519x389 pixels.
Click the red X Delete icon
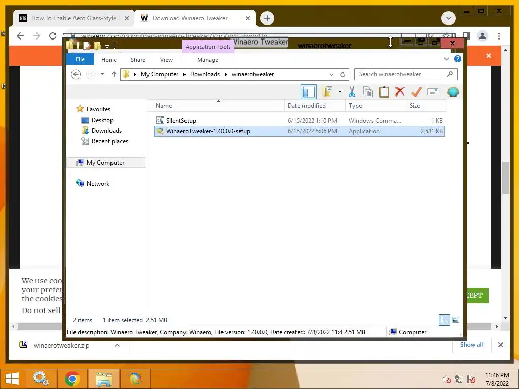(400, 91)
